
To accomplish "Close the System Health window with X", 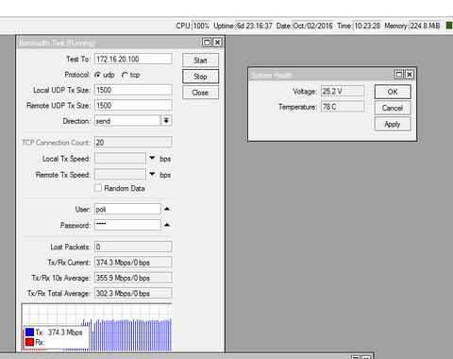I will click(x=410, y=75).
